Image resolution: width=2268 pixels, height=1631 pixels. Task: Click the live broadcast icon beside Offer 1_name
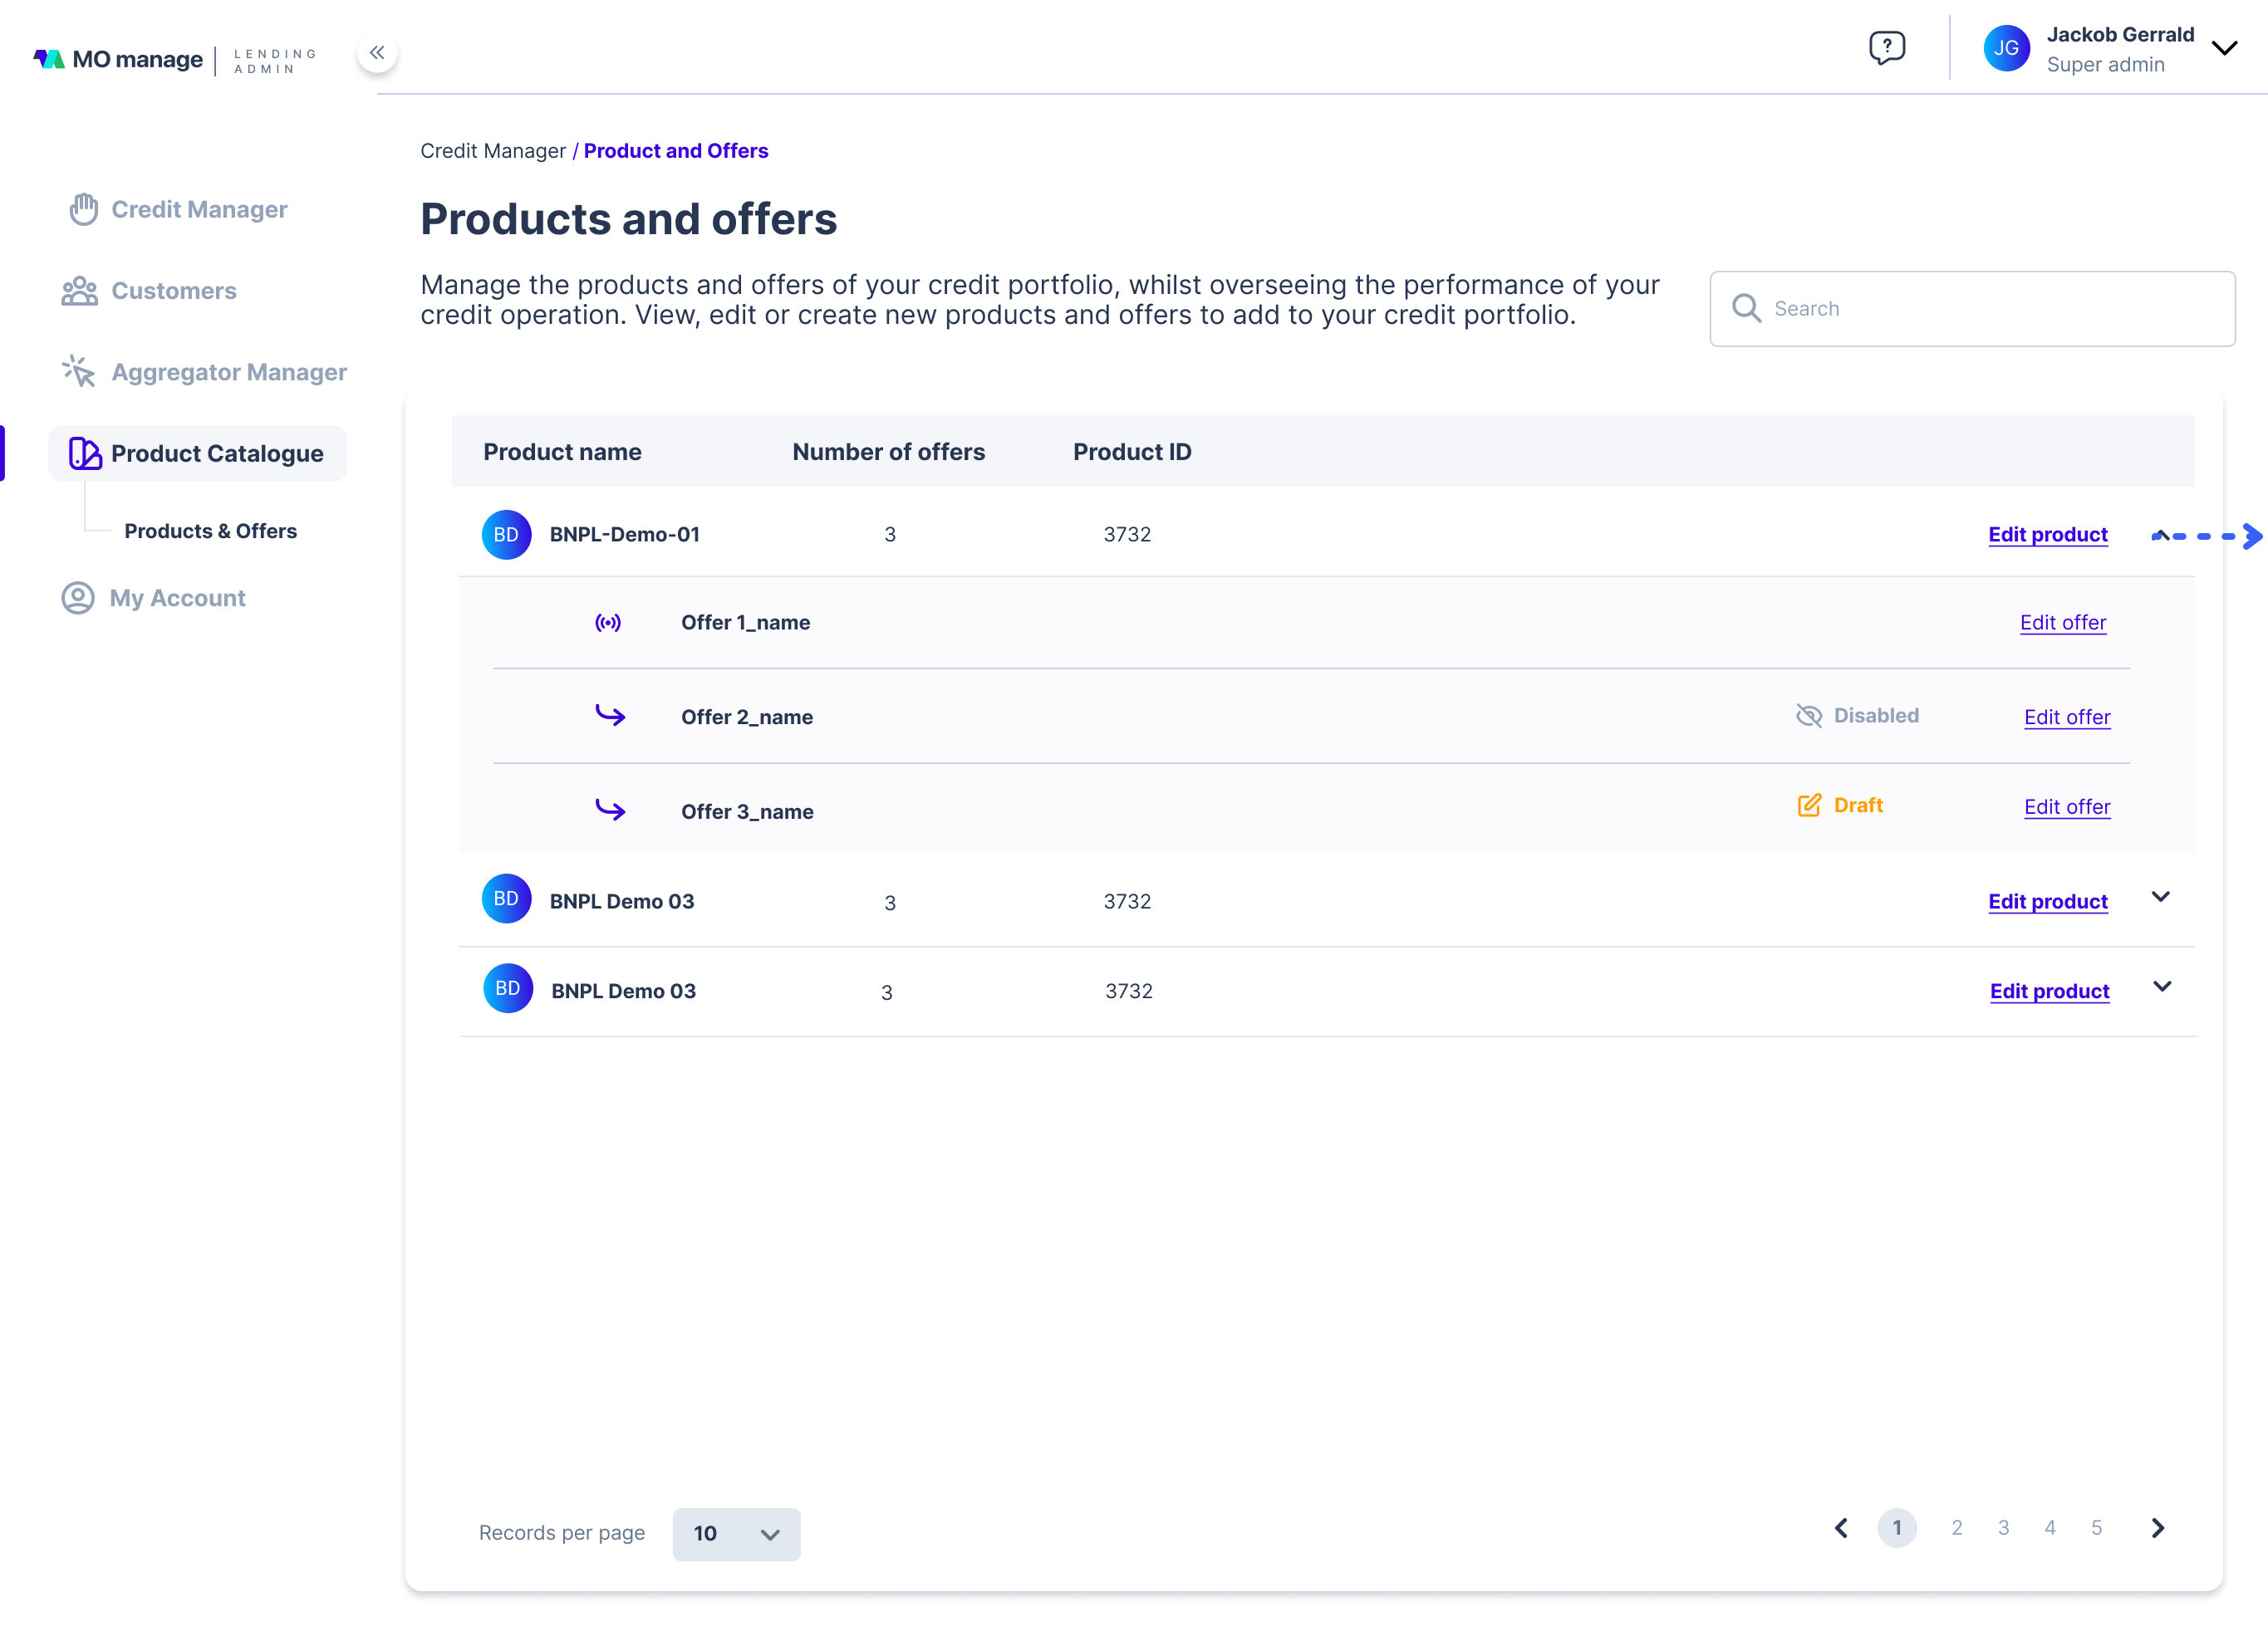608,623
